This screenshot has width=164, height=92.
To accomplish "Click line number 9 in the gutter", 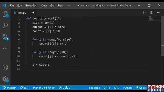I will 19,52.
